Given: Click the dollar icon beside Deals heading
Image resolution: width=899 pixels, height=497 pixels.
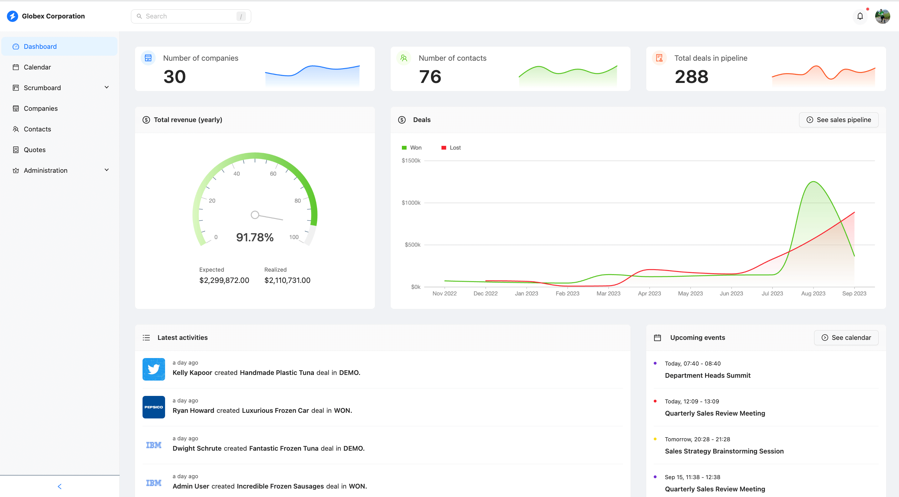Looking at the screenshot, I should (x=402, y=120).
